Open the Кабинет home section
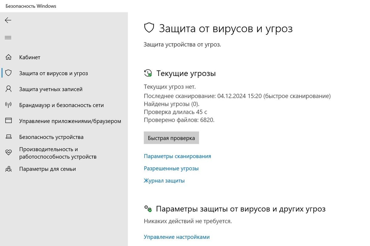 30,57
